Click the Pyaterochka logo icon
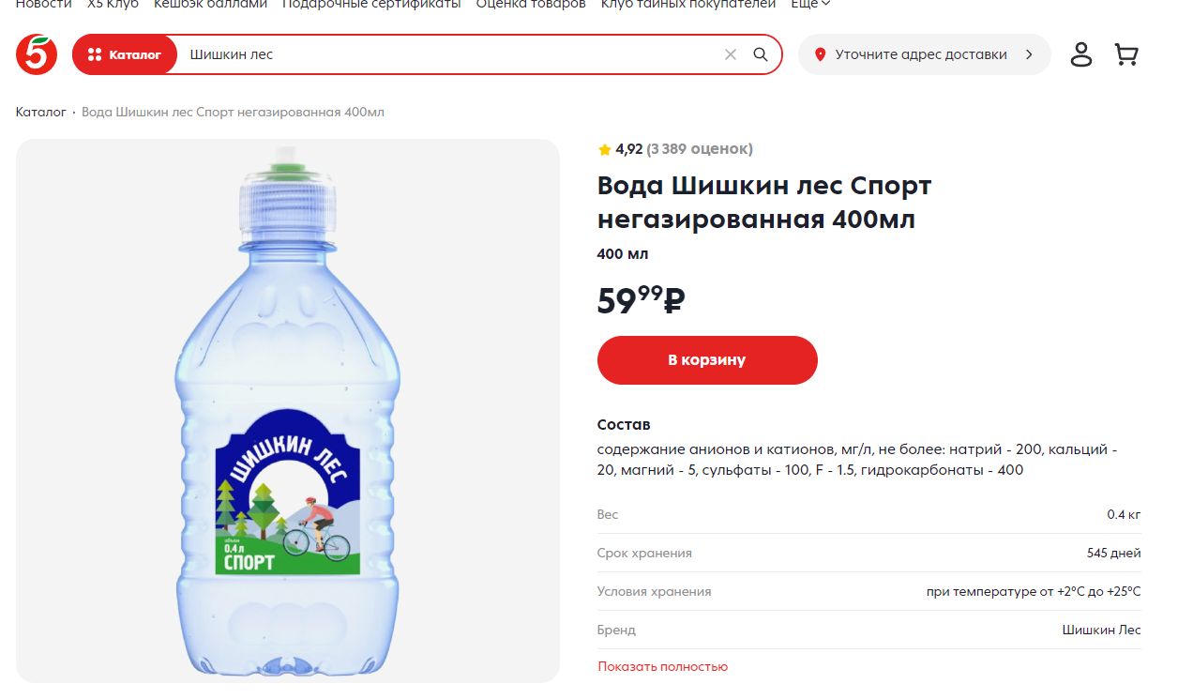 37,54
